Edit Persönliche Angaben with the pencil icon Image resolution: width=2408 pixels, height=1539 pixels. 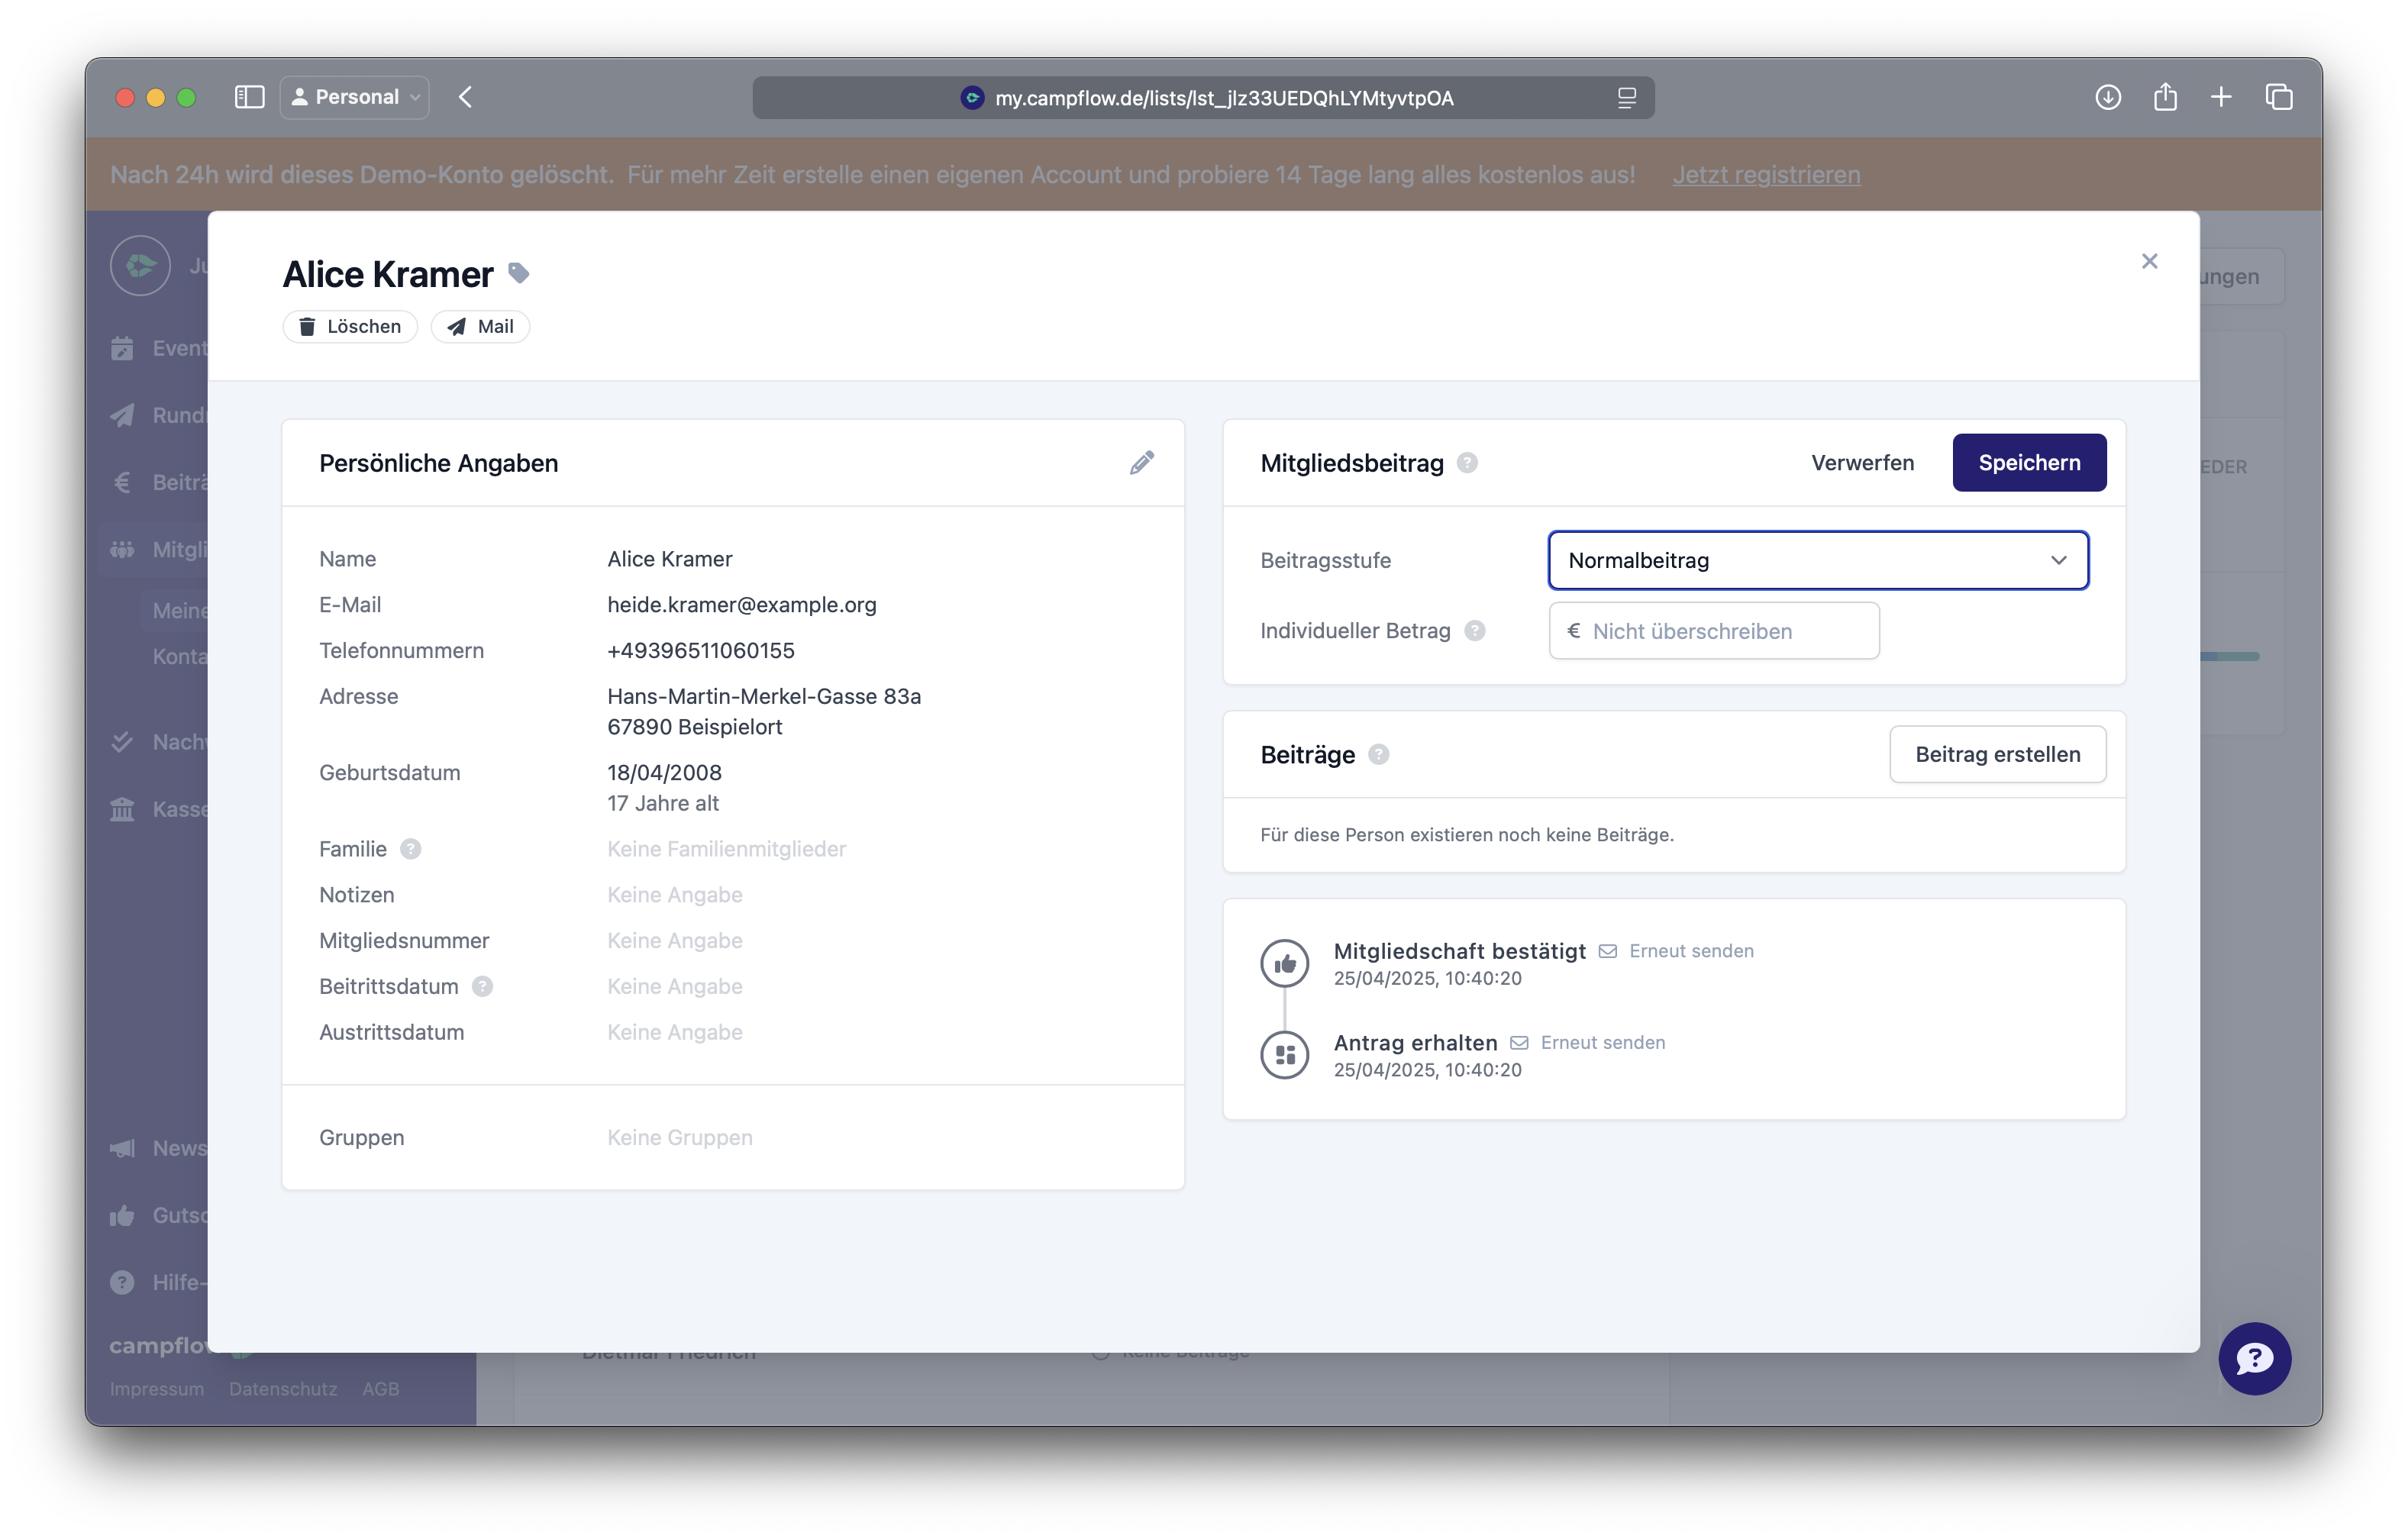(1141, 463)
